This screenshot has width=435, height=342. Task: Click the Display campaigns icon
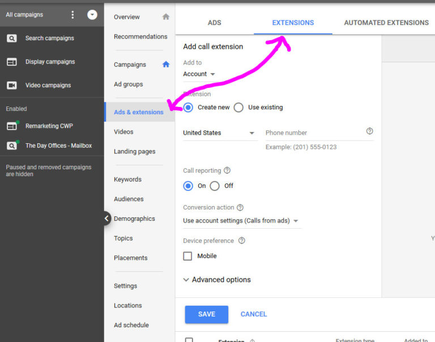pos(12,62)
